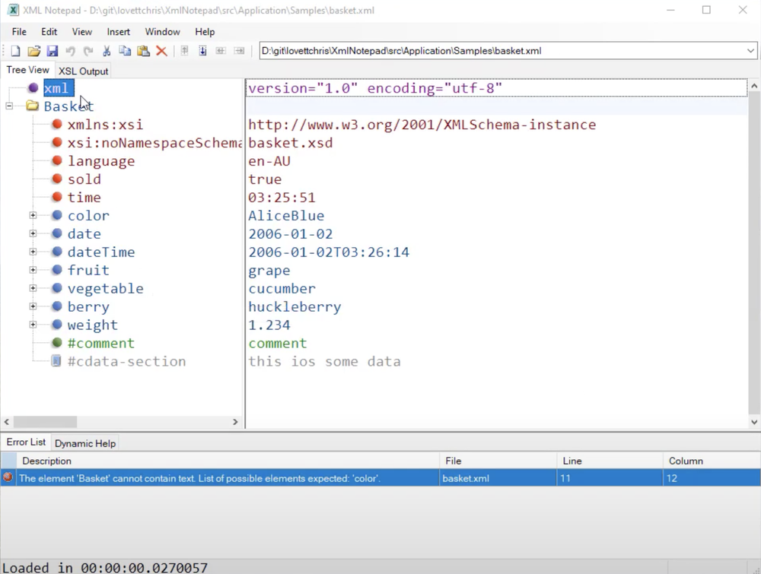Open the Insert menu
Viewport: 761px width, 574px height.
click(118, 31)
